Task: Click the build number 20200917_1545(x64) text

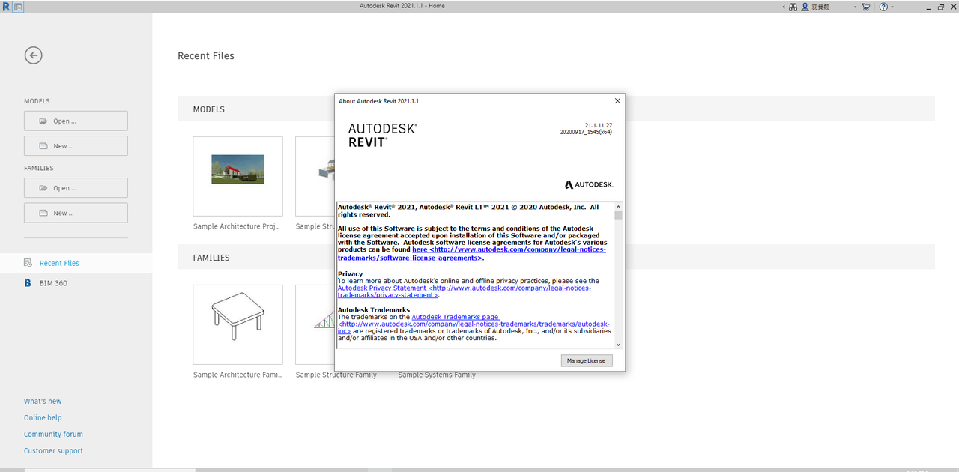Action: (586, 132)
